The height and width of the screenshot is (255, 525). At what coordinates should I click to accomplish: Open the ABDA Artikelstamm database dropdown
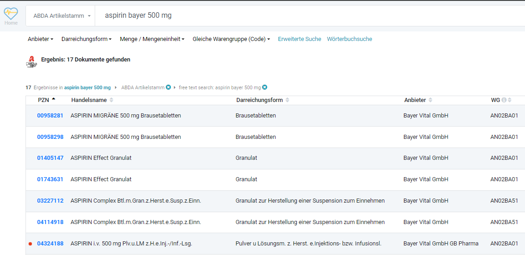(61, 16)
